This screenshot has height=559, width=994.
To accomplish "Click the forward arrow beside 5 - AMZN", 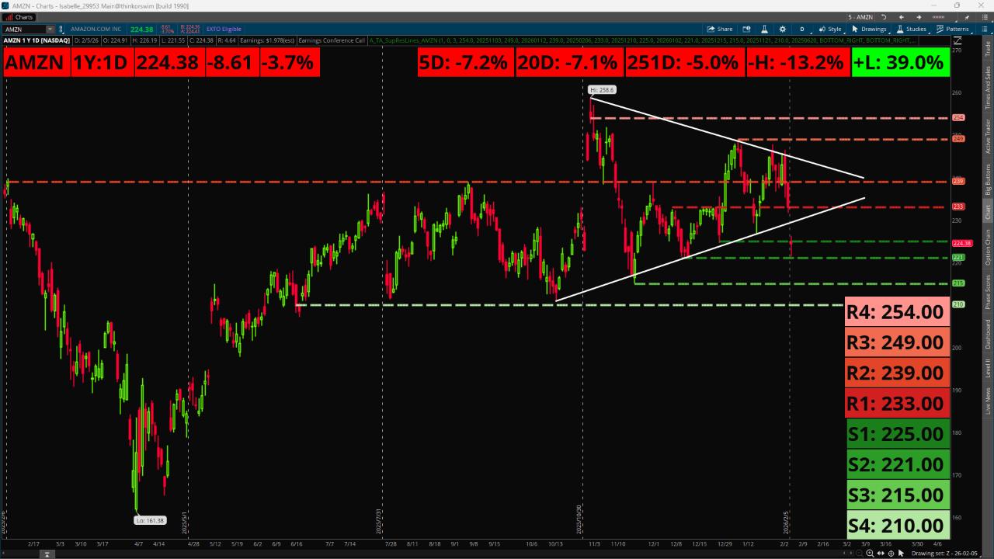I will pos(916,16).
